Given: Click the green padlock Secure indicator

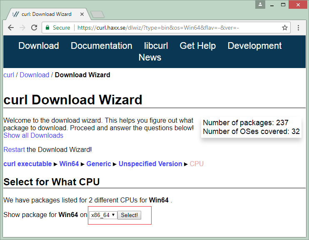Looking at the screenshot, I should (58, 28).
